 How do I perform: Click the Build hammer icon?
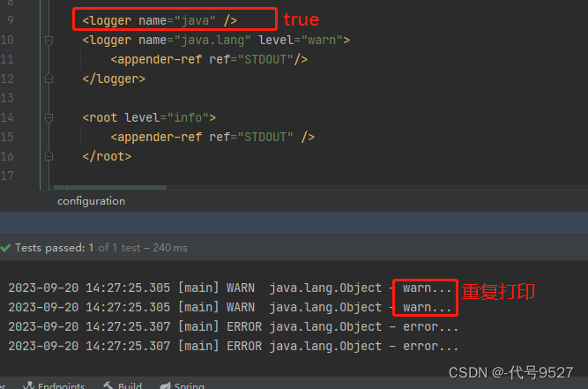point(108,385)
